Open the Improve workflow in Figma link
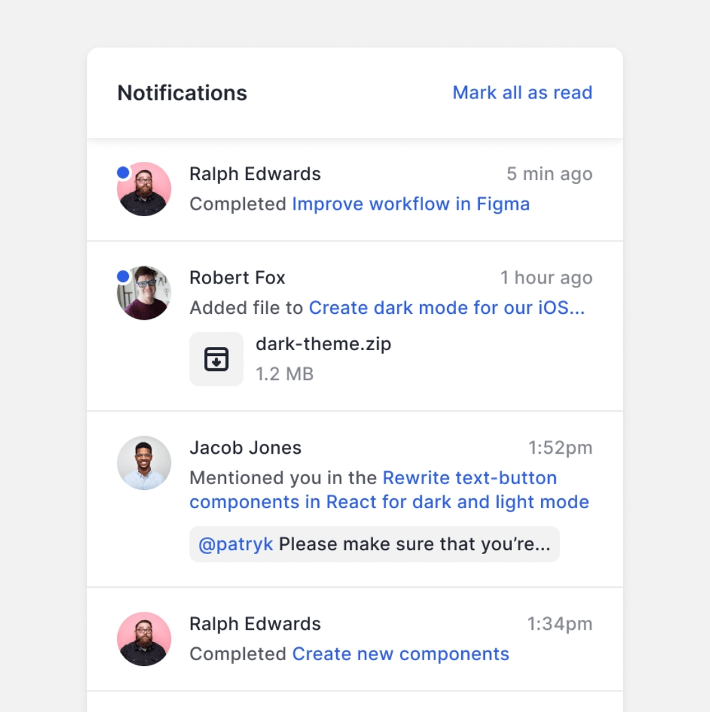This screenshot has width=710, height=712. click(x=411, y=204)
